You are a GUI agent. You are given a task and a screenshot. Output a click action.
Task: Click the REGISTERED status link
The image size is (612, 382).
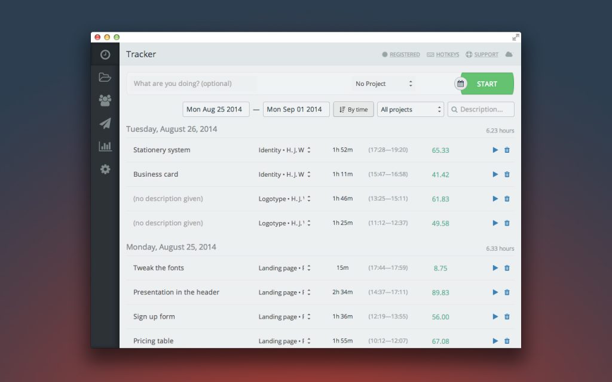point(401,54)
